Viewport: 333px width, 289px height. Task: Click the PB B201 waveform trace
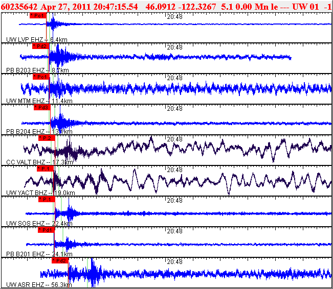(179, 245)
